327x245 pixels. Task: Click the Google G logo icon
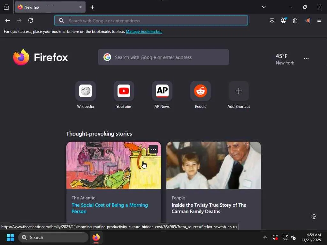(107, 57)
